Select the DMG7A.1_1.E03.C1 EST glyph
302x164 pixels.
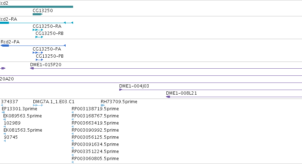tap(38, 105)
